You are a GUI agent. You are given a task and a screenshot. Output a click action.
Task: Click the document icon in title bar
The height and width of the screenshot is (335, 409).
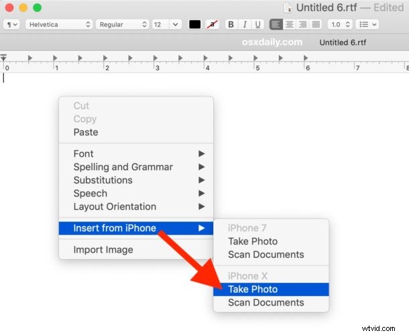(288, 8)
